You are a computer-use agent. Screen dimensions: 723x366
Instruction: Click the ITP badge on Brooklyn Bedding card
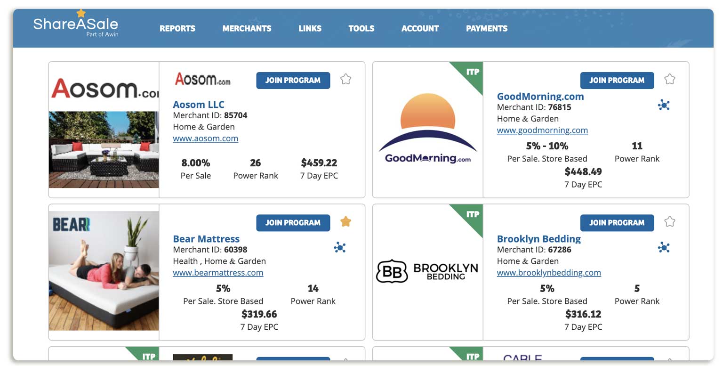pos(471,215)
